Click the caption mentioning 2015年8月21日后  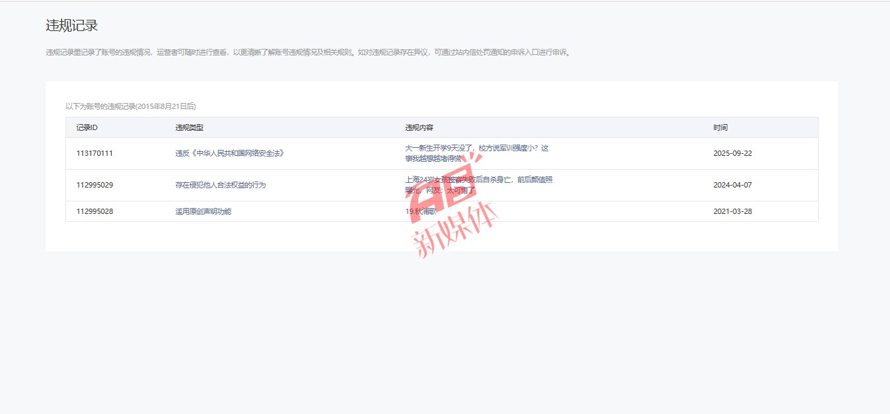coord(131,106)
